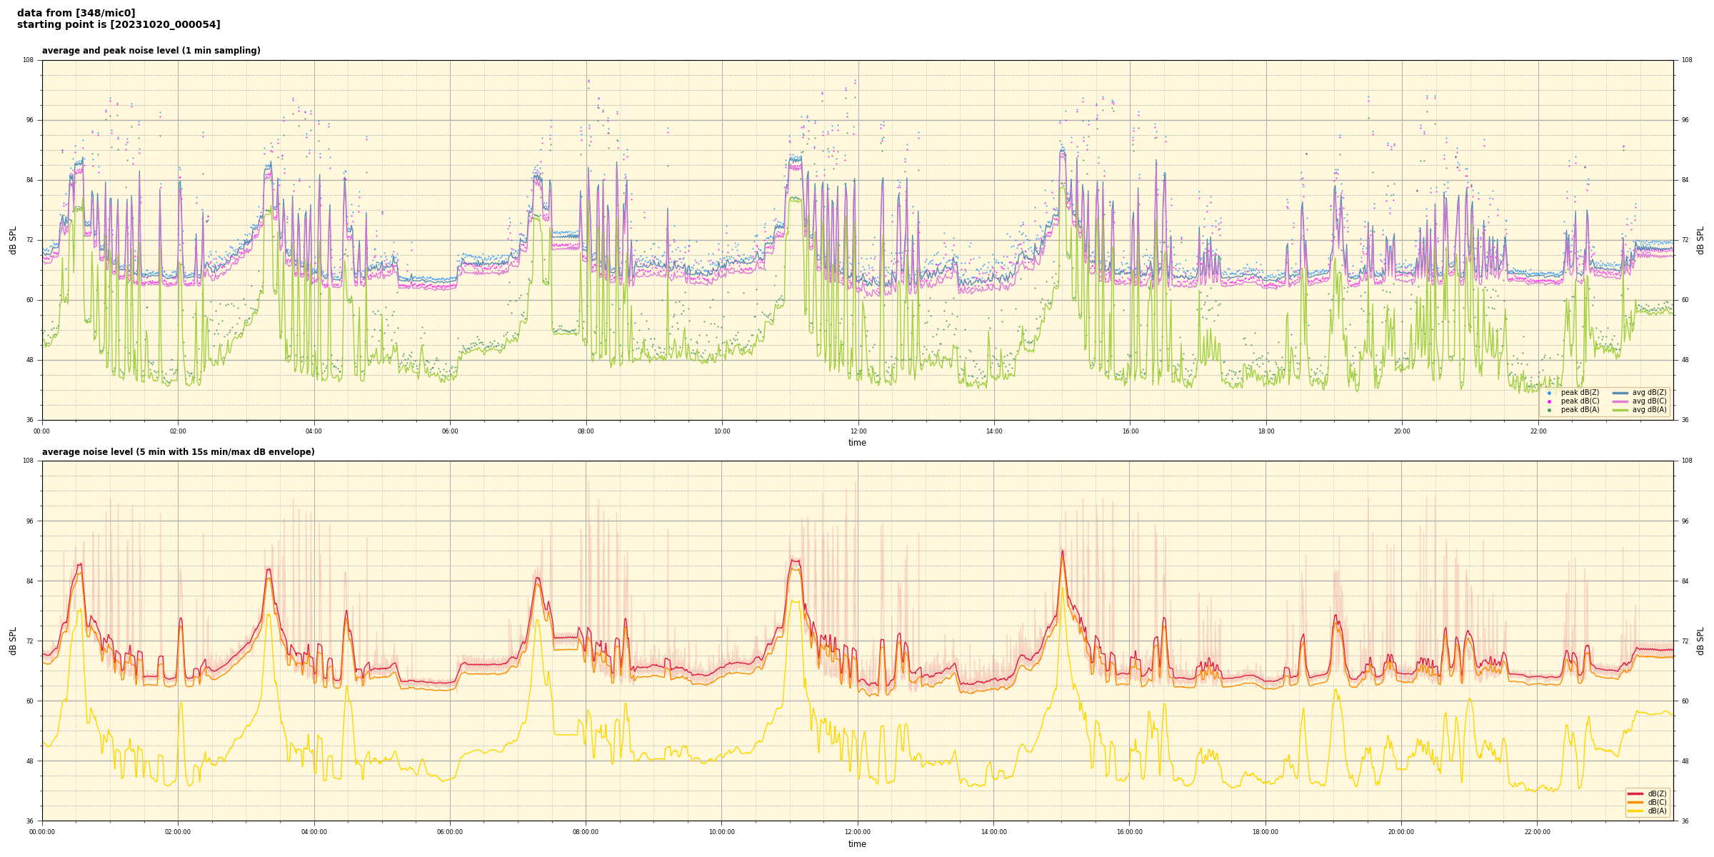Click red dB(Z) entry in bottom legend

coord(1635,793)
